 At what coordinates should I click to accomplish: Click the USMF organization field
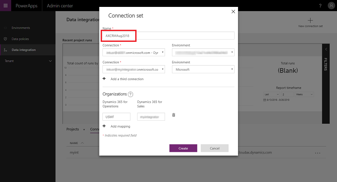(x=117, y=117)
